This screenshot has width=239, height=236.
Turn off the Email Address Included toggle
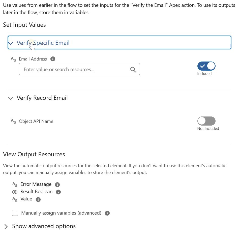click(x=206, y=66)
